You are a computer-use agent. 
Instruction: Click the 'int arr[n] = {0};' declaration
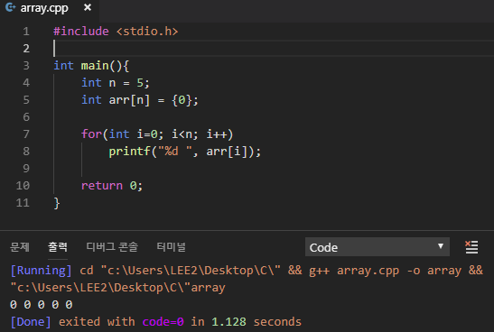[x=140, y=100]
